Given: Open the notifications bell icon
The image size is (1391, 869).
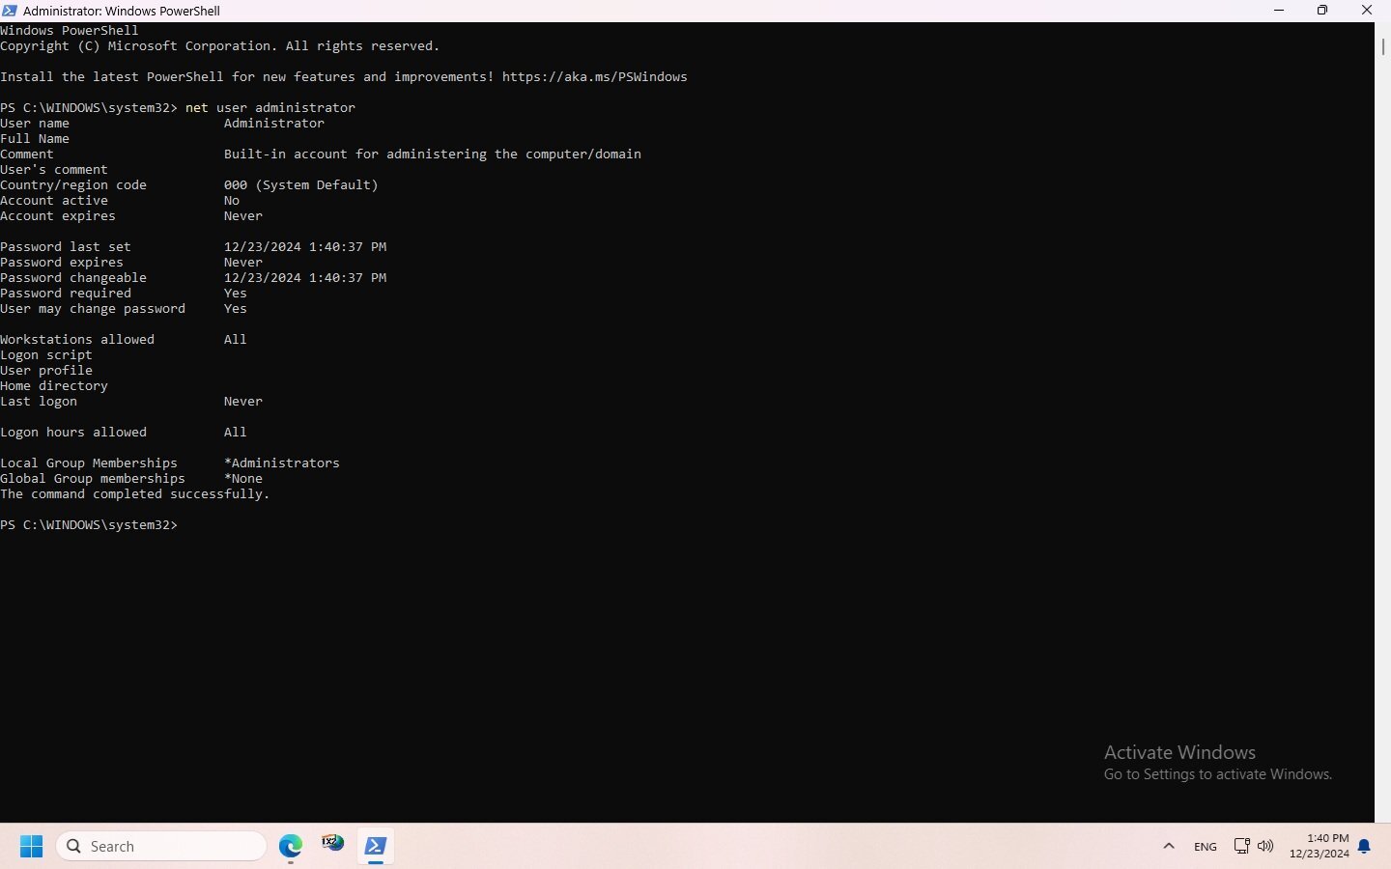Looking at the screenshot, I should 1365,847.
